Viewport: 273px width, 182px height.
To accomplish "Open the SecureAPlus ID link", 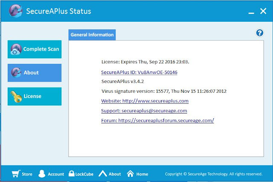I will [x=139, y=72].
